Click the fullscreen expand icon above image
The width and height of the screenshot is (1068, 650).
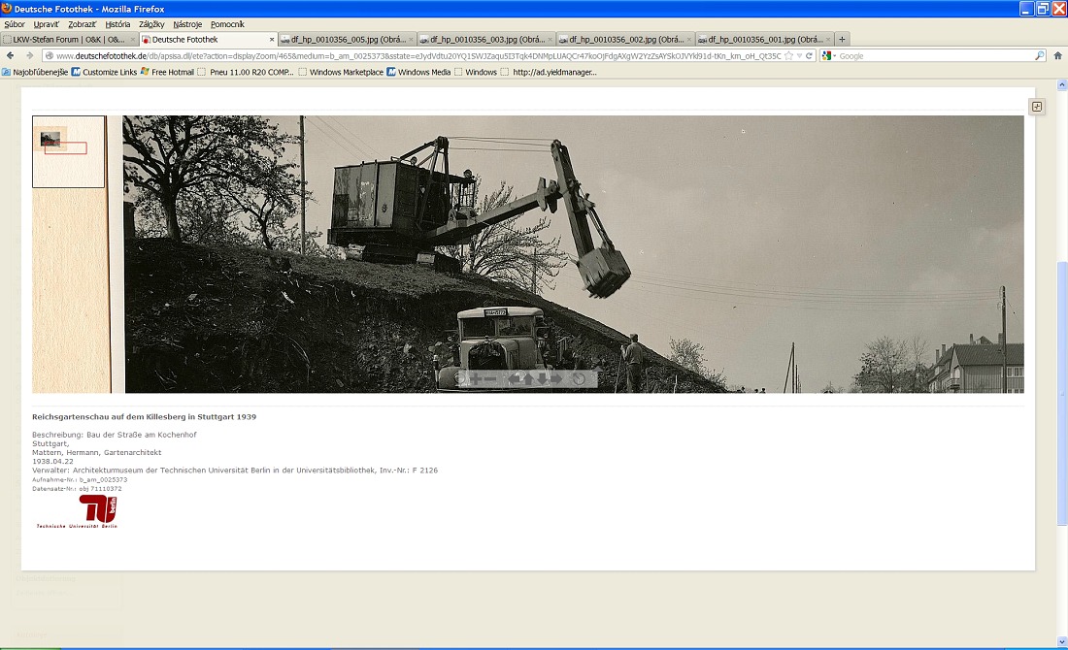1037,107
